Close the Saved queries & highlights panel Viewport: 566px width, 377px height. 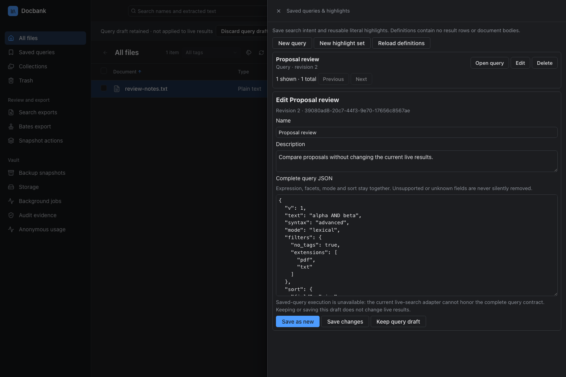click(x=279, y=11)
